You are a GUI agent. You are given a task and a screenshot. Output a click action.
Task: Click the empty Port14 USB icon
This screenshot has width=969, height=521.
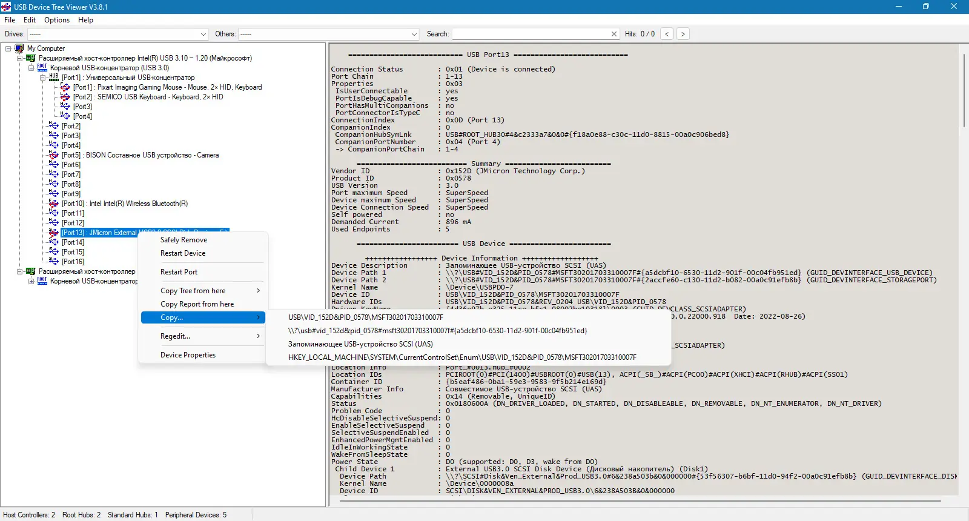[x=54, y=242]
